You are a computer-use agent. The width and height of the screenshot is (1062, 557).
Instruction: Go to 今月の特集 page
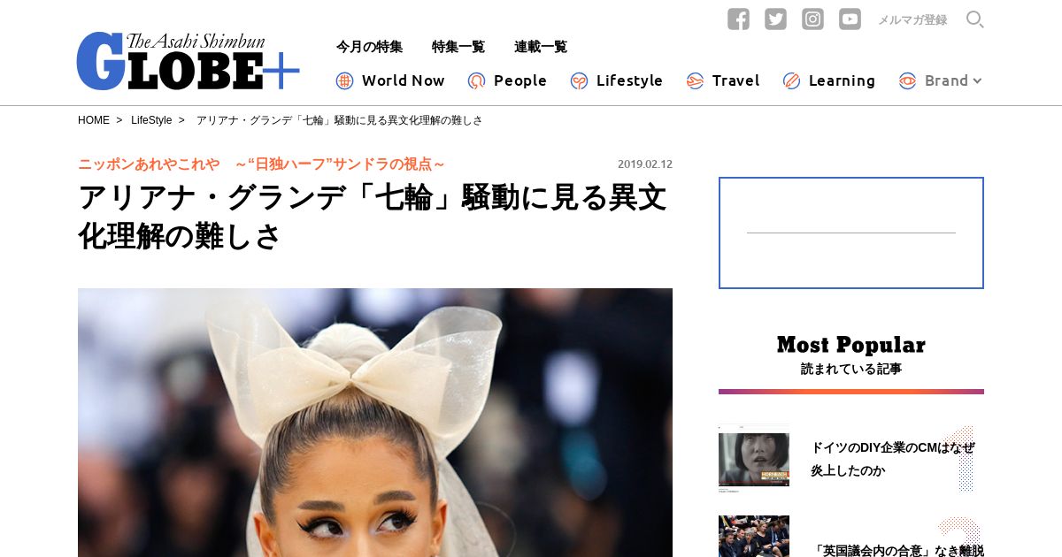[369, 47]
